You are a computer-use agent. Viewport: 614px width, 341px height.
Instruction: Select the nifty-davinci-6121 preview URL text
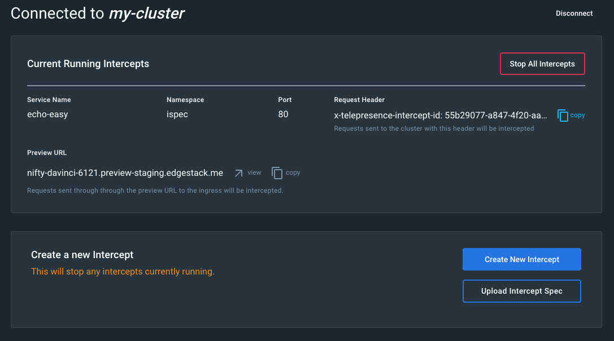[125, 172]
